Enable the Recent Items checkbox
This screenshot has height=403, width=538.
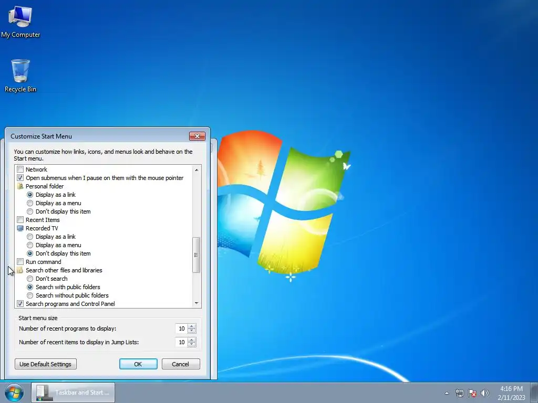tap(20, 220)
